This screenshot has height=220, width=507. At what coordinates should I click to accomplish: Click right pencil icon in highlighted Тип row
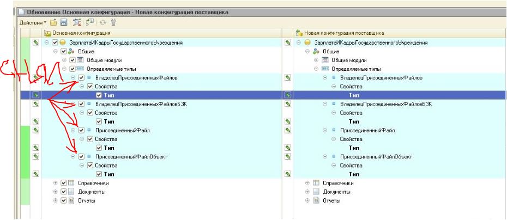click(287, 95)
